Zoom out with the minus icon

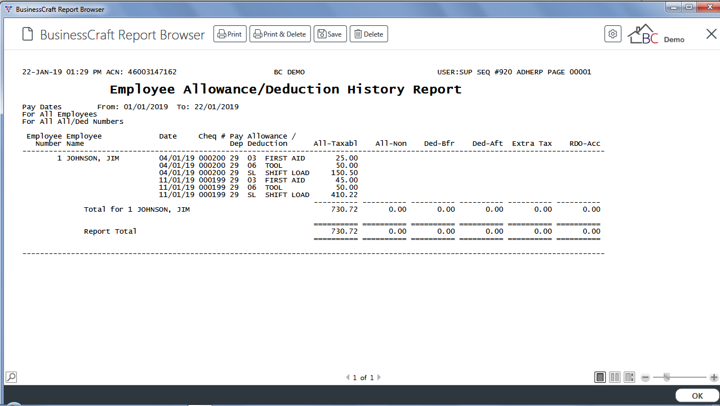646,378
